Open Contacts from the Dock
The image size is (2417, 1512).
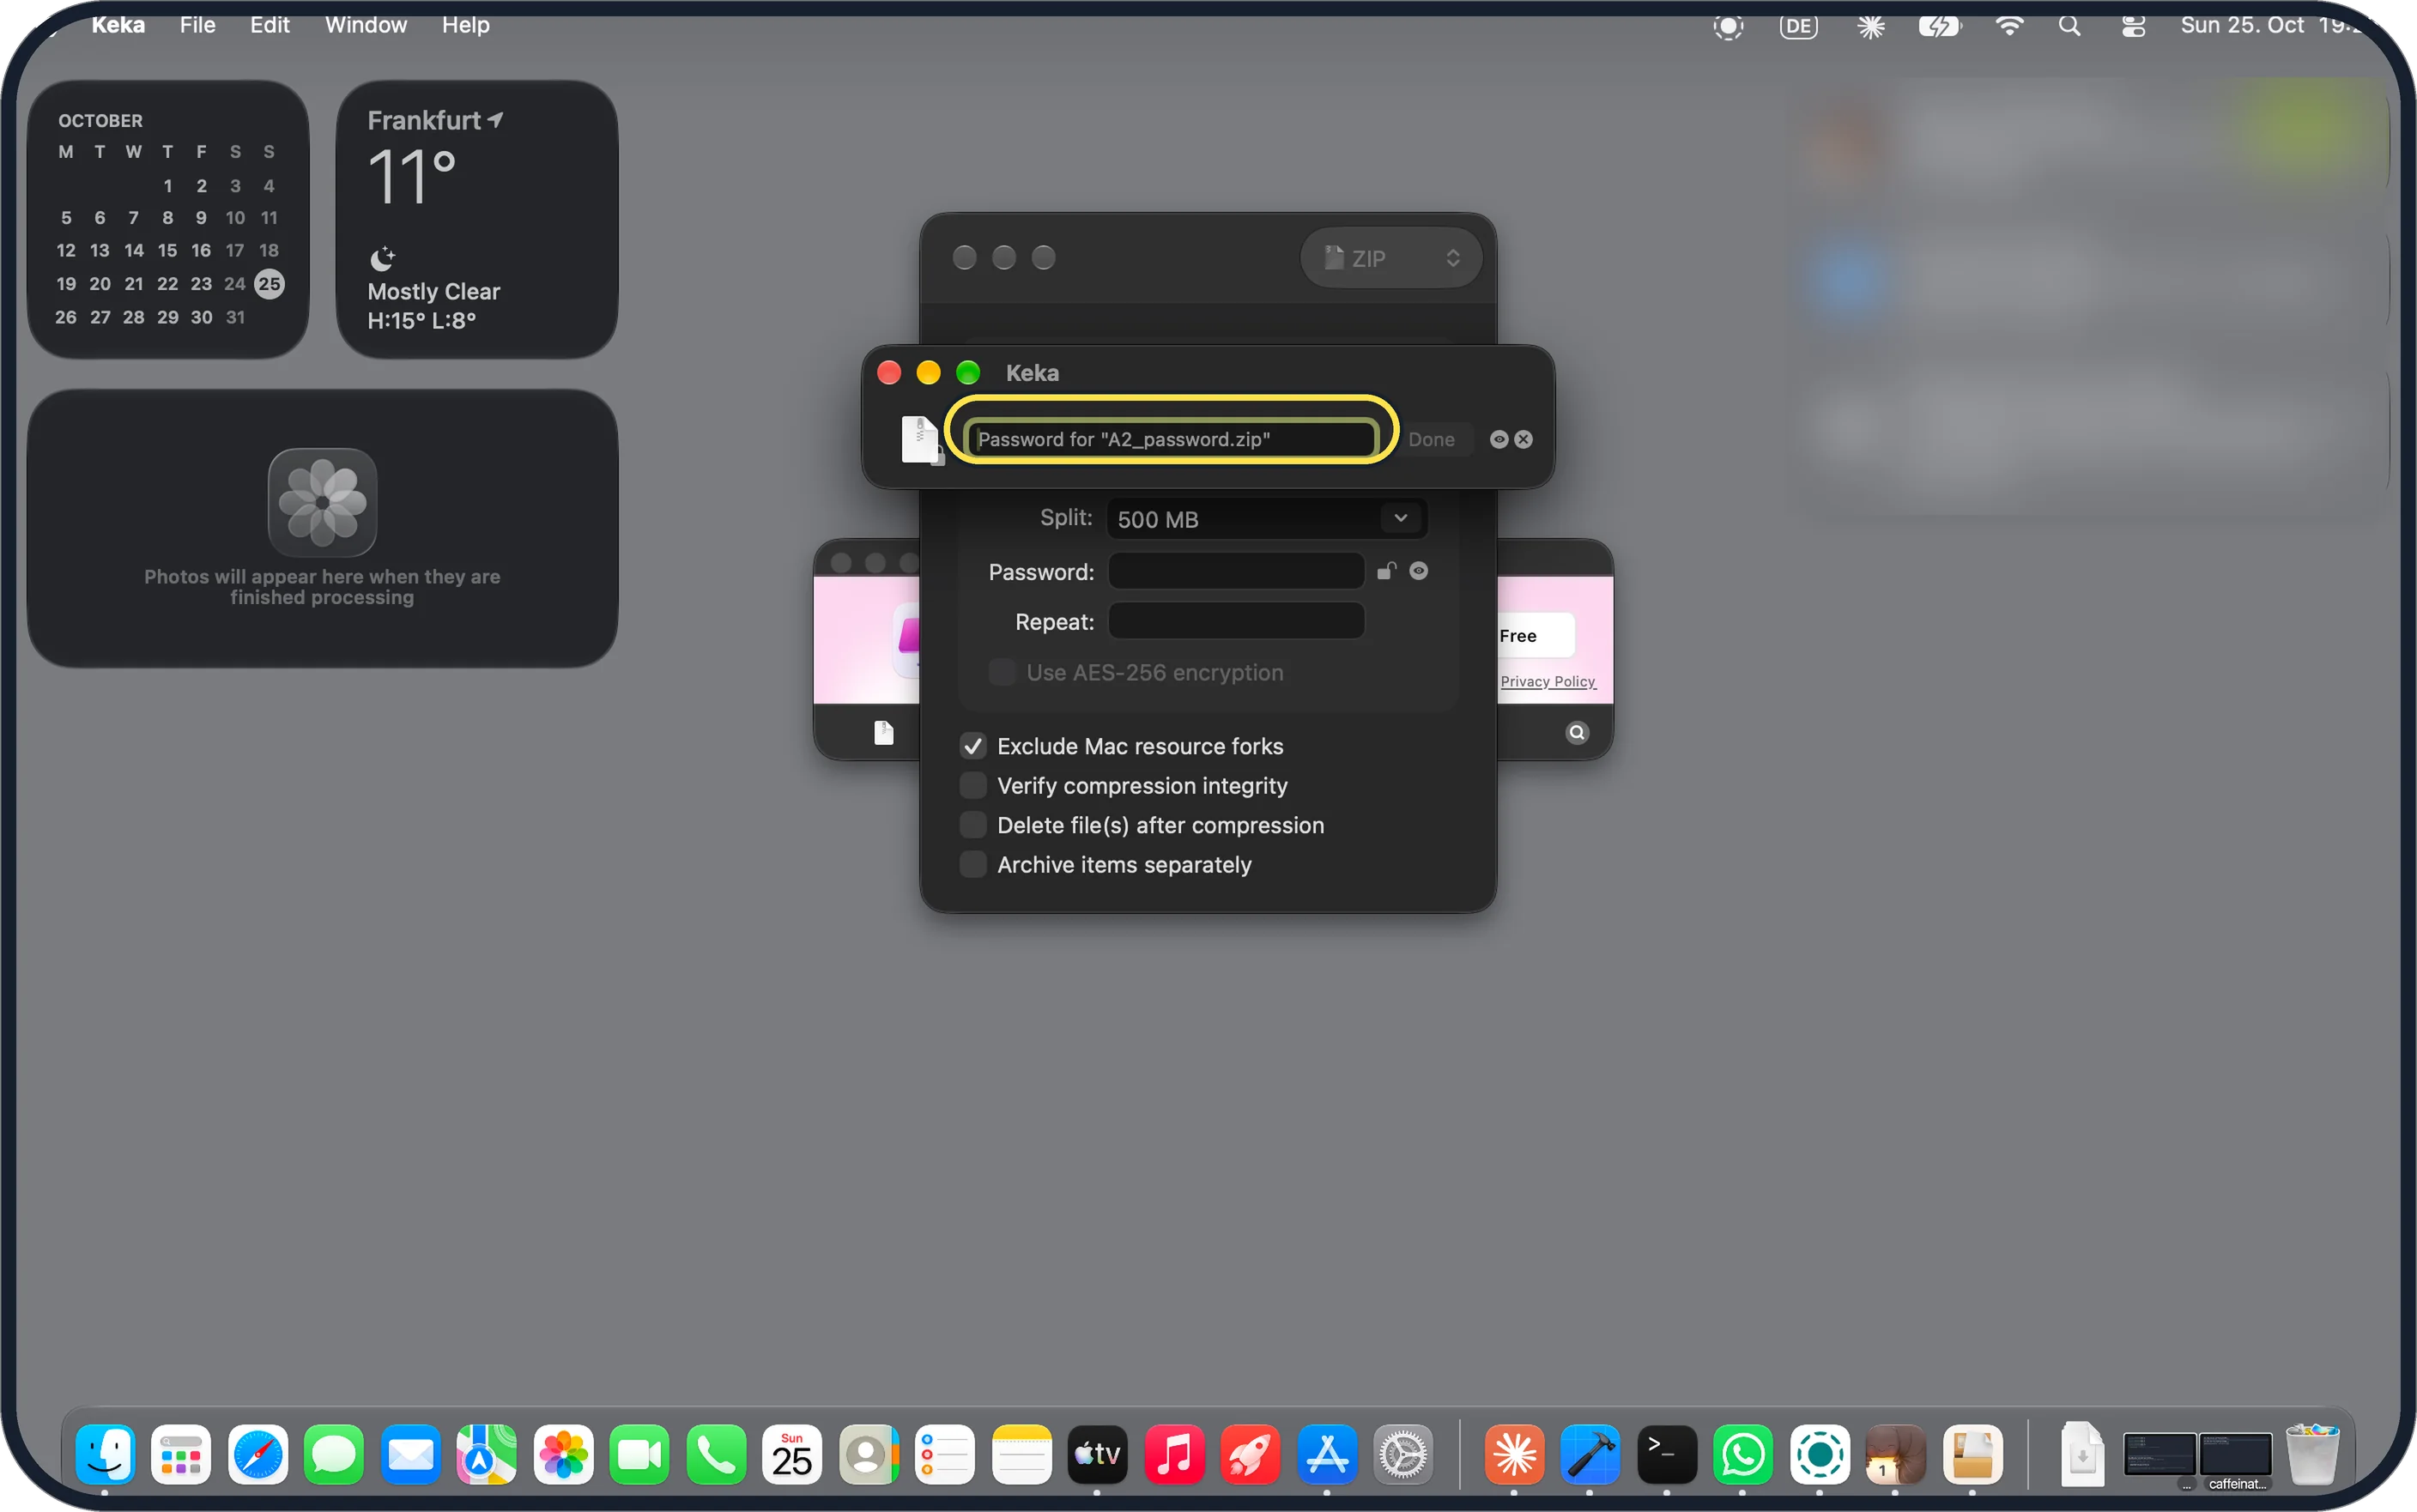coord(869,1454)
